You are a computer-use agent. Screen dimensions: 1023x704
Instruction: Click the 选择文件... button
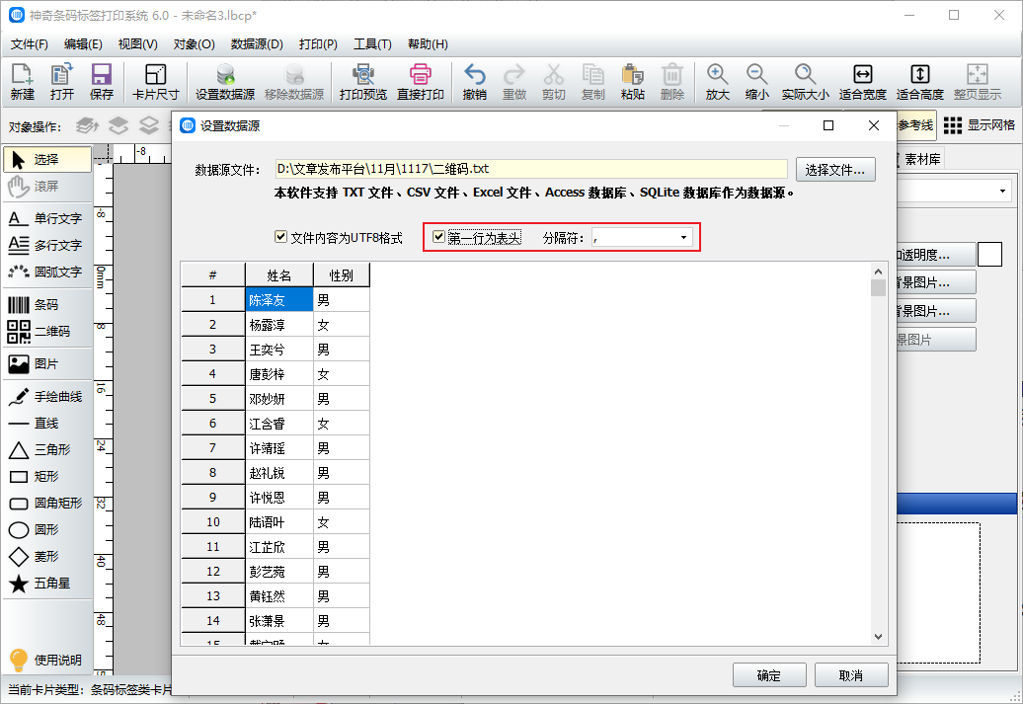[x=835, y=170]
